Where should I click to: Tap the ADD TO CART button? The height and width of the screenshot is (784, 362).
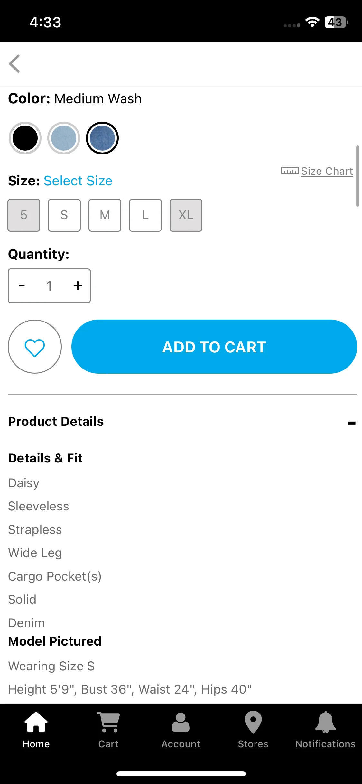[214, 347]
